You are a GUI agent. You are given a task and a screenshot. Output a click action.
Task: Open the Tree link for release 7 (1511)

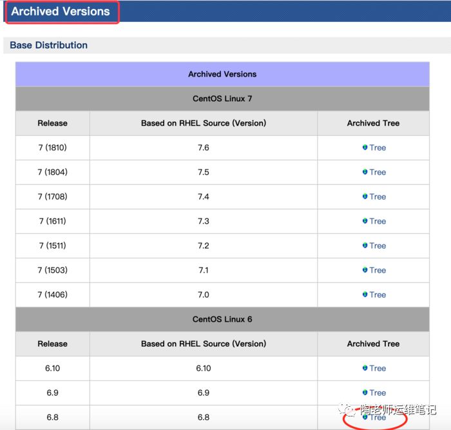(378, 246)
